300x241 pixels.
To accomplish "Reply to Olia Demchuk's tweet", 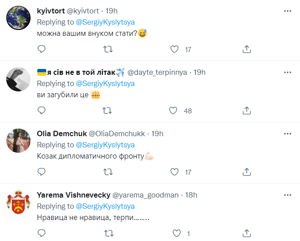I will coord(41,172).
